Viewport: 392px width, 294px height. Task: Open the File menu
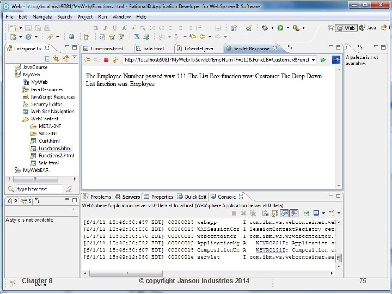click(x=9, y=17)
